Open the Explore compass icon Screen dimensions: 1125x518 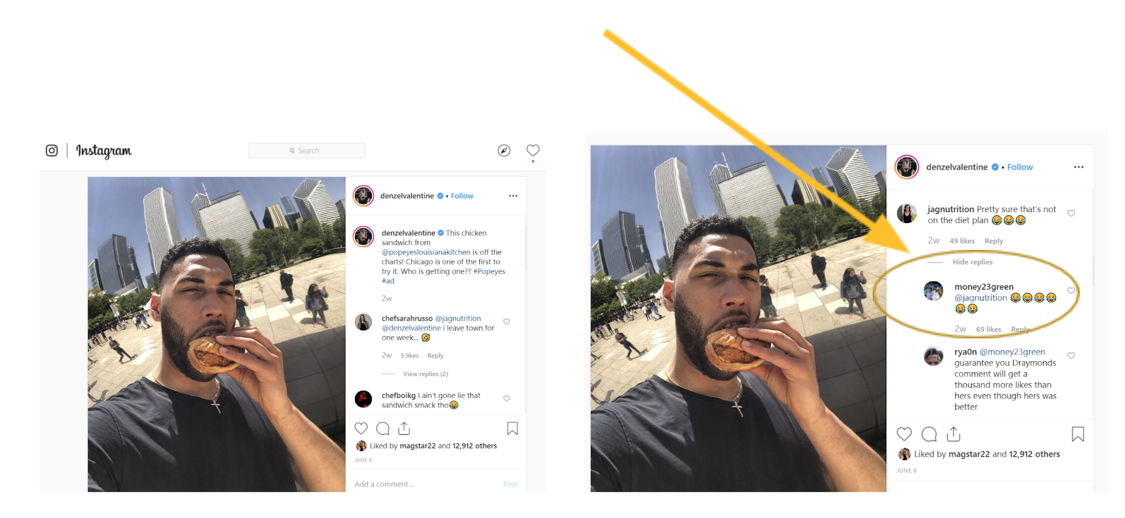click(504, 151)
